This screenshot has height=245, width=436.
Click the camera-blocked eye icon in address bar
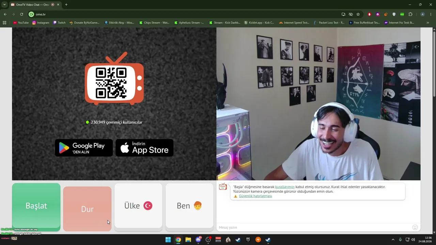pos(351,14)
